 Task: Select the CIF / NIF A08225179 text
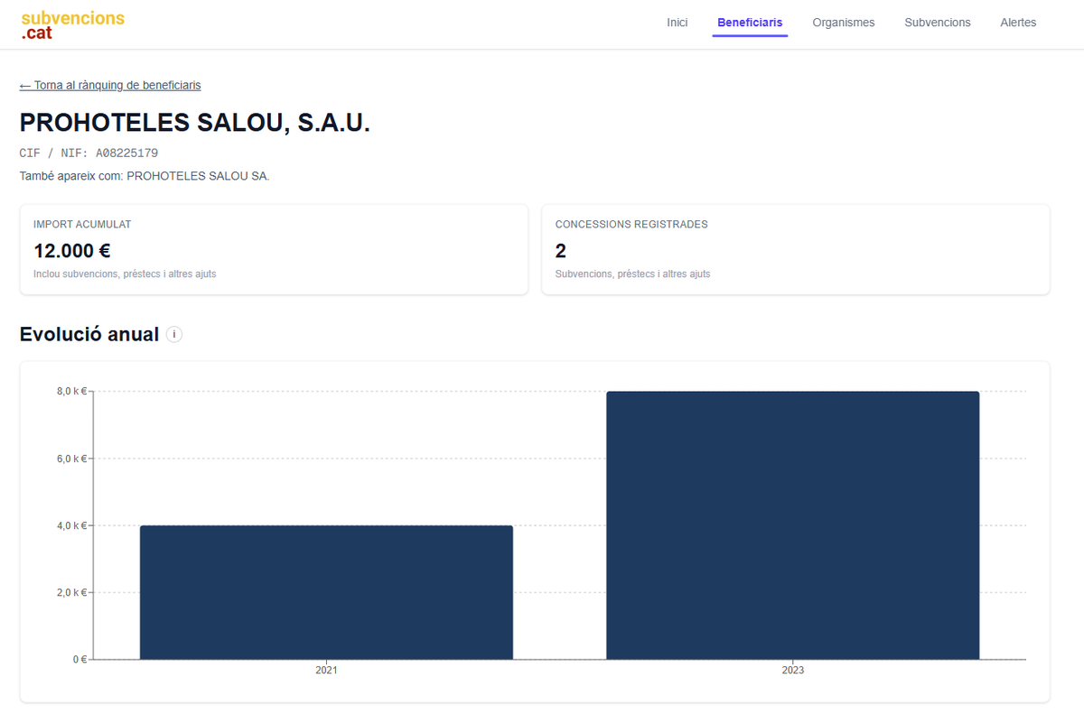(89, 153)
